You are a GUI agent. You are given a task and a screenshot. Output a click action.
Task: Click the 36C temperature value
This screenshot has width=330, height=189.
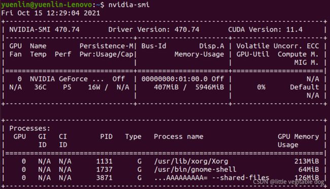click(x=40, y=87)
